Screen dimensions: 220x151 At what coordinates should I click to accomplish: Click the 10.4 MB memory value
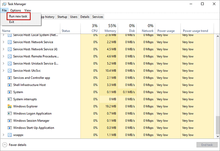tap(111, 71)
